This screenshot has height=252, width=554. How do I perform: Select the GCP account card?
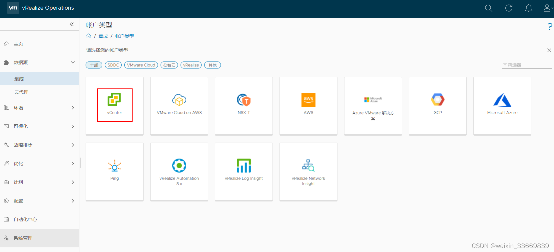[438, 106]
